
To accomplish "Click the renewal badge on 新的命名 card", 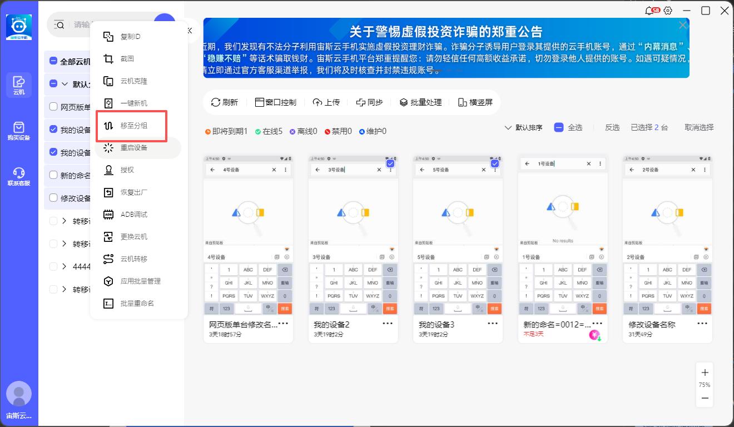I will 596,335.
